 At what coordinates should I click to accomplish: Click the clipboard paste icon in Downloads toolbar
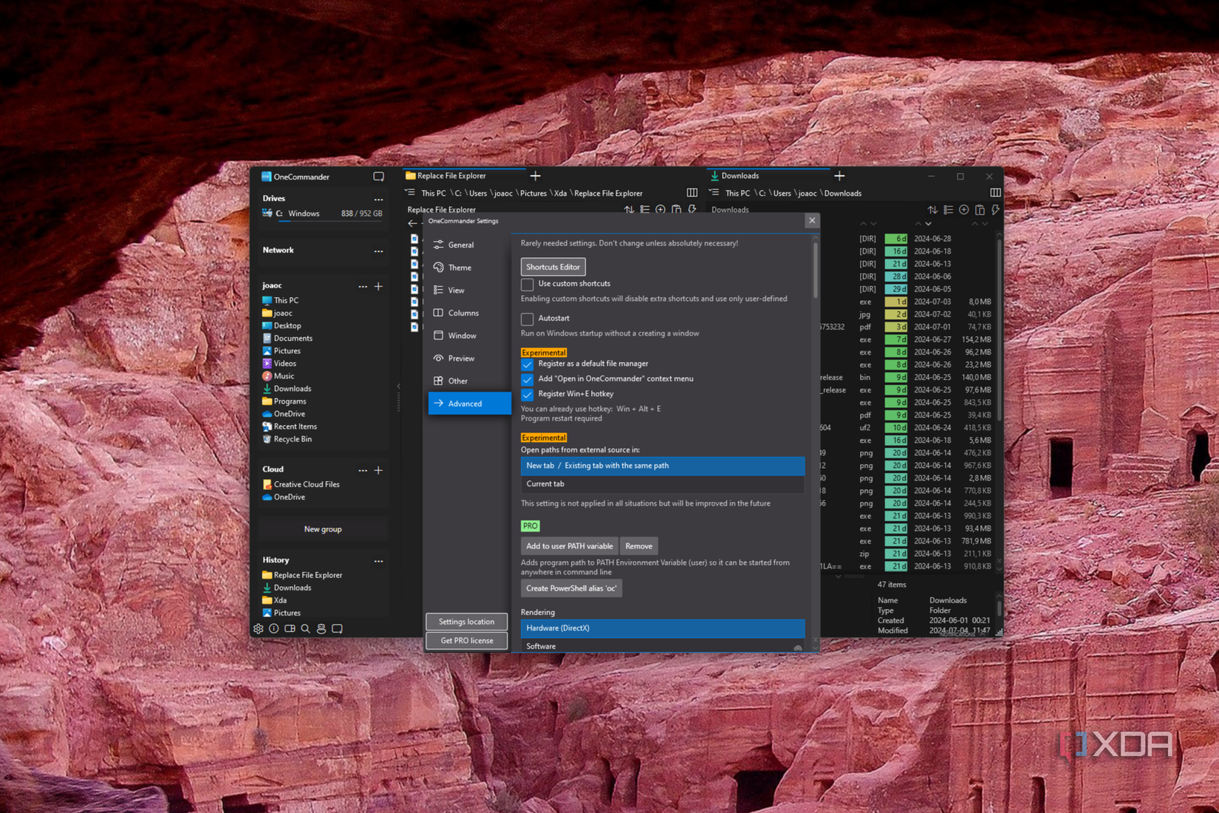980,210
